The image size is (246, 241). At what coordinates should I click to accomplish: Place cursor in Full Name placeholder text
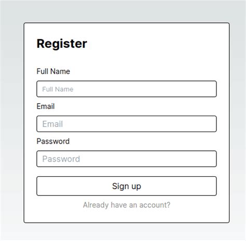(58, 89)
